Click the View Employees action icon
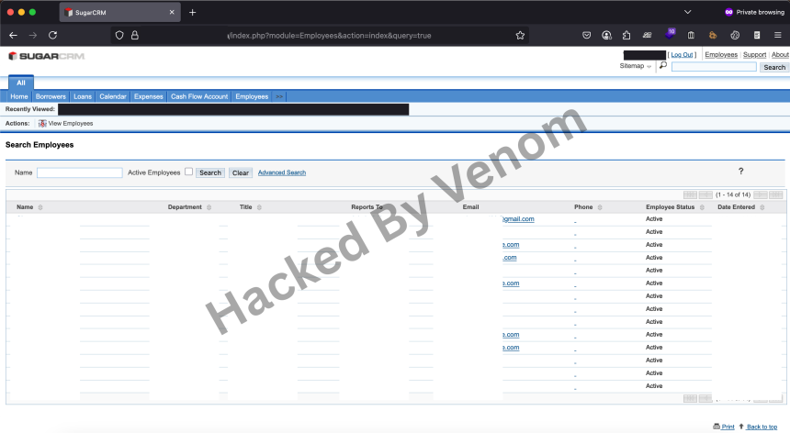The image size is (790, 433). click(42, 123)
